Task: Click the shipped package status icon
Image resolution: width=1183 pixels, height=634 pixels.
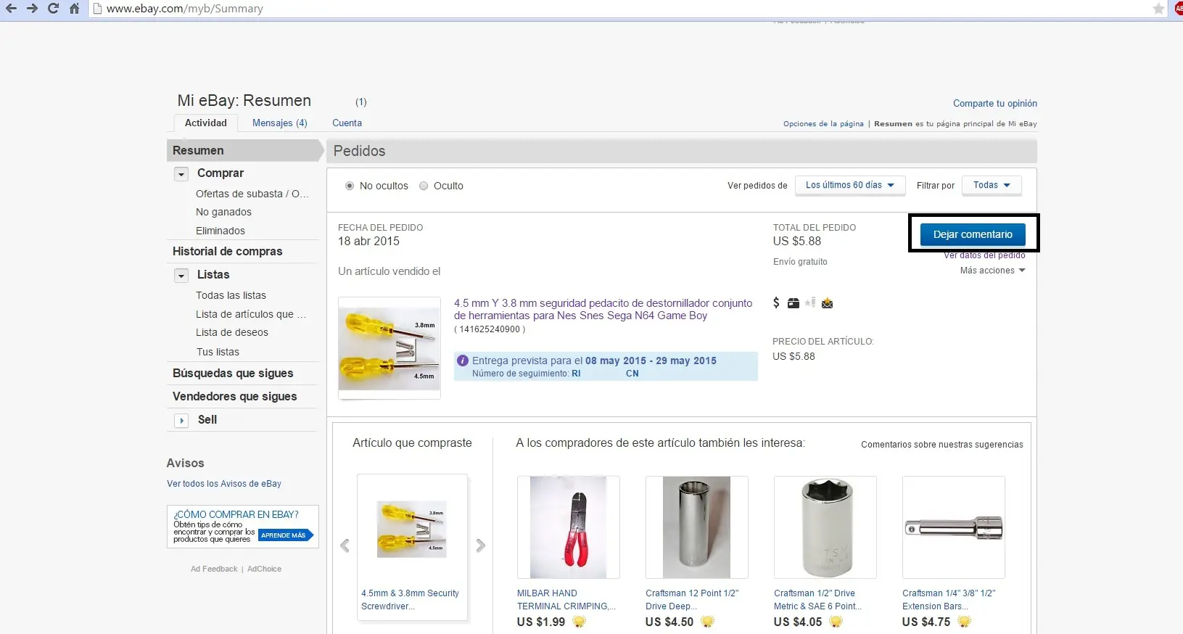Action: point(794,303)
